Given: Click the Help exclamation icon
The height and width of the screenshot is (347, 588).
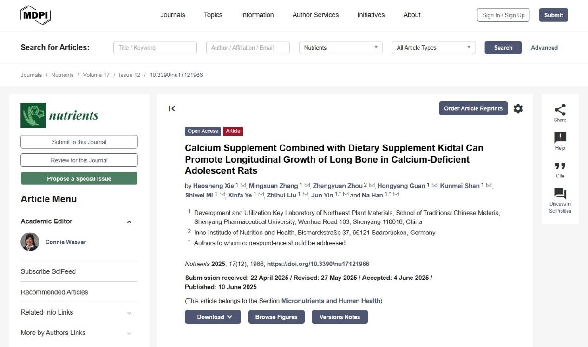Looking at the screenshot, I should point(560,138).
